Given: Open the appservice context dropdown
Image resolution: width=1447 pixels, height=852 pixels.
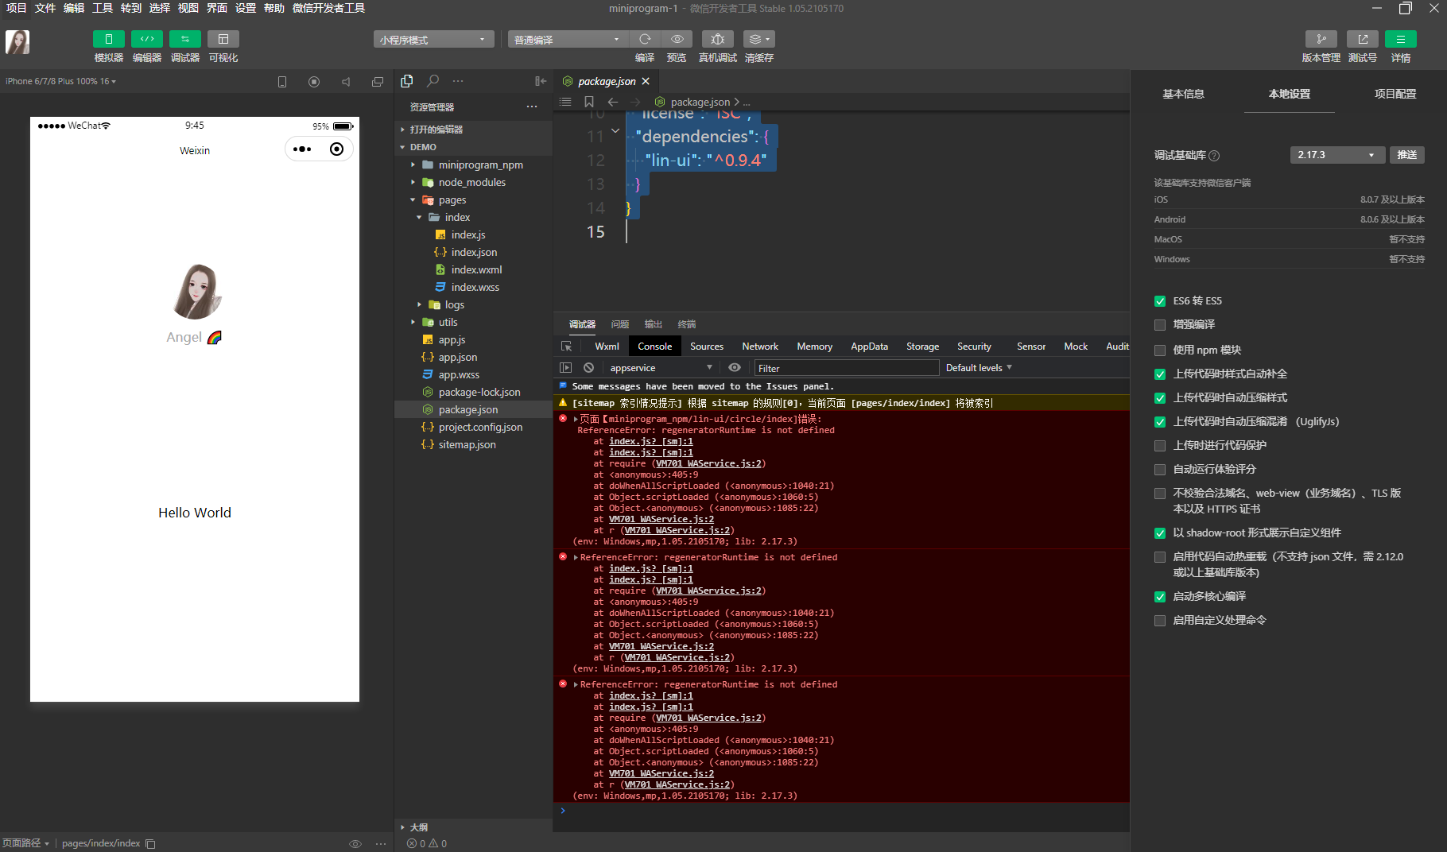Looking at the screenshot, I should click(x=660, y=368).
